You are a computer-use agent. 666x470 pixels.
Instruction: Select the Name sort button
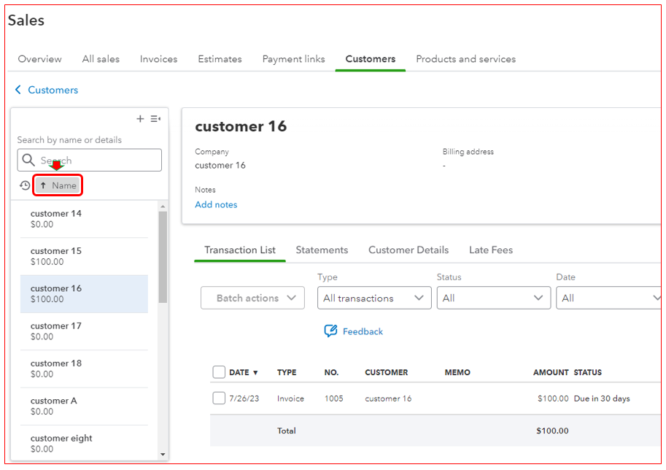click(x=58, y=185)
